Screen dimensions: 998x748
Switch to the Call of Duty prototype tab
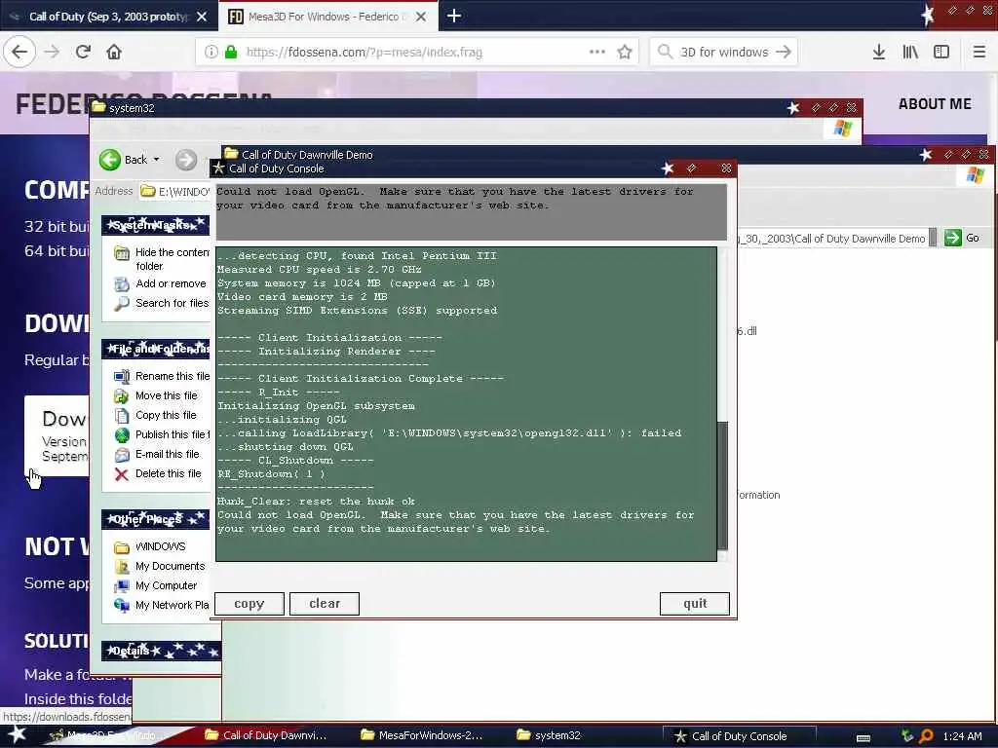click(109, 17)
